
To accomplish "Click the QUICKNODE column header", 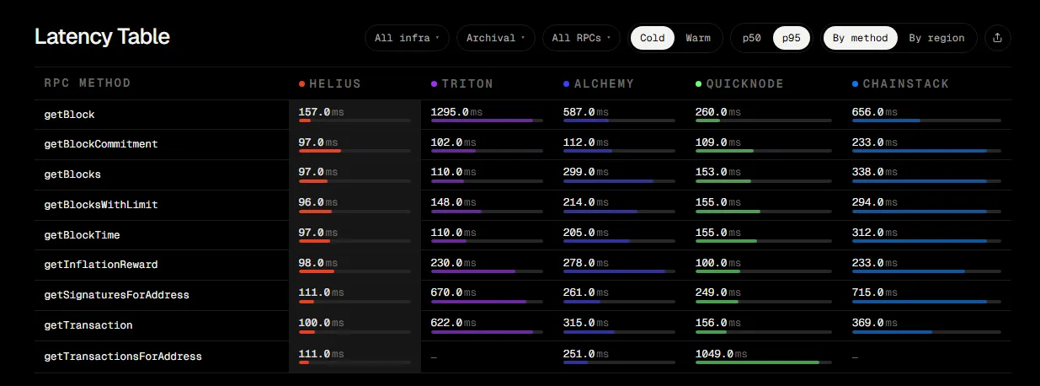I will pyautogui.click(x=744, y=84).
